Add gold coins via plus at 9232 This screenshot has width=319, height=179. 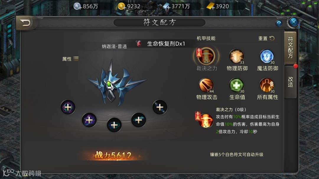124,8
